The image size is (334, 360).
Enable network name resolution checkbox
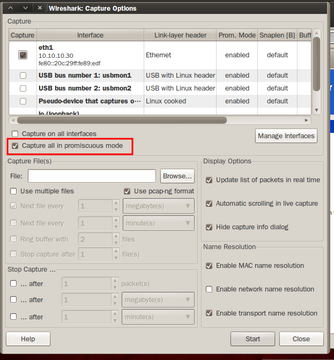pos(209,289)
